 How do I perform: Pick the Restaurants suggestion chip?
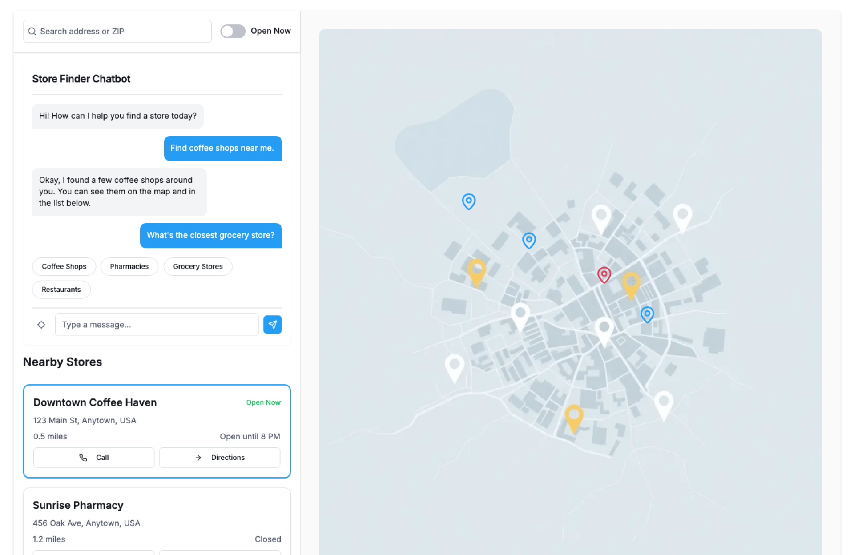(61, 290)
